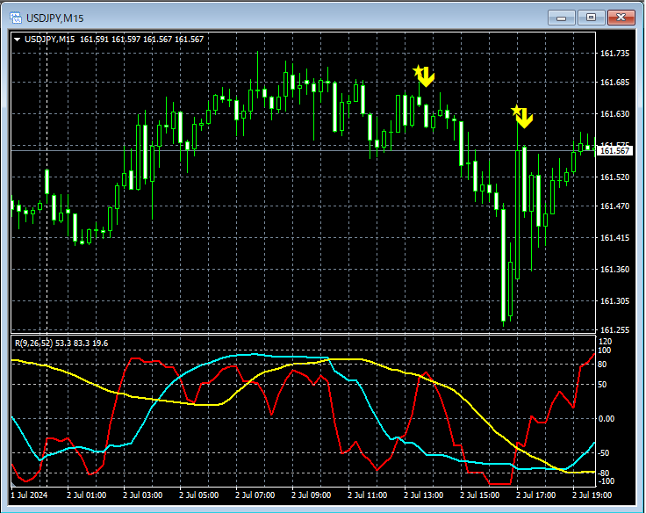
Task: Expand the chart symbol dropdown triangle
Action: pyautogui.click(x=18, y=40)
